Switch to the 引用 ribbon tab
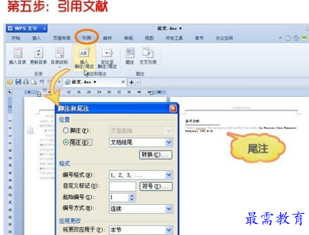The image size is (309, 235). [x=86, y=38]
